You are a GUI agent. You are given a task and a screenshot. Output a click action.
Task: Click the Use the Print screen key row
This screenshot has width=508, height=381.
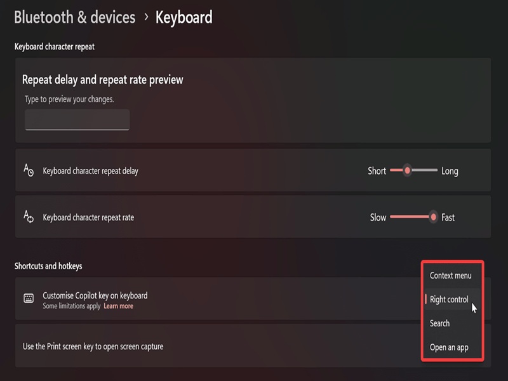coord(253,345)
